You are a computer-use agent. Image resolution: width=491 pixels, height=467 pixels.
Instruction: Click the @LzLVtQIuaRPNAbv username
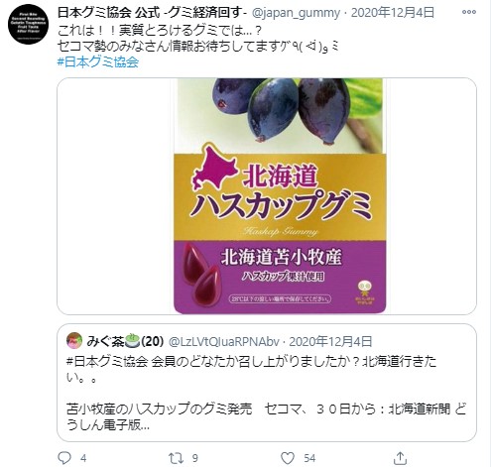224,341
